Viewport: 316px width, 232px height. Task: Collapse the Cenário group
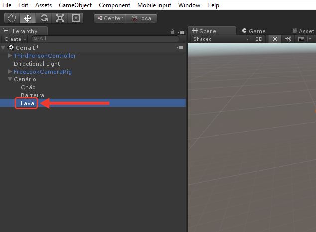10,79
